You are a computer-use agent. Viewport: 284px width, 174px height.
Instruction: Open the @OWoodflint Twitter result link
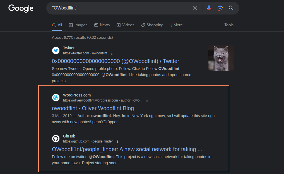point(115,61)
